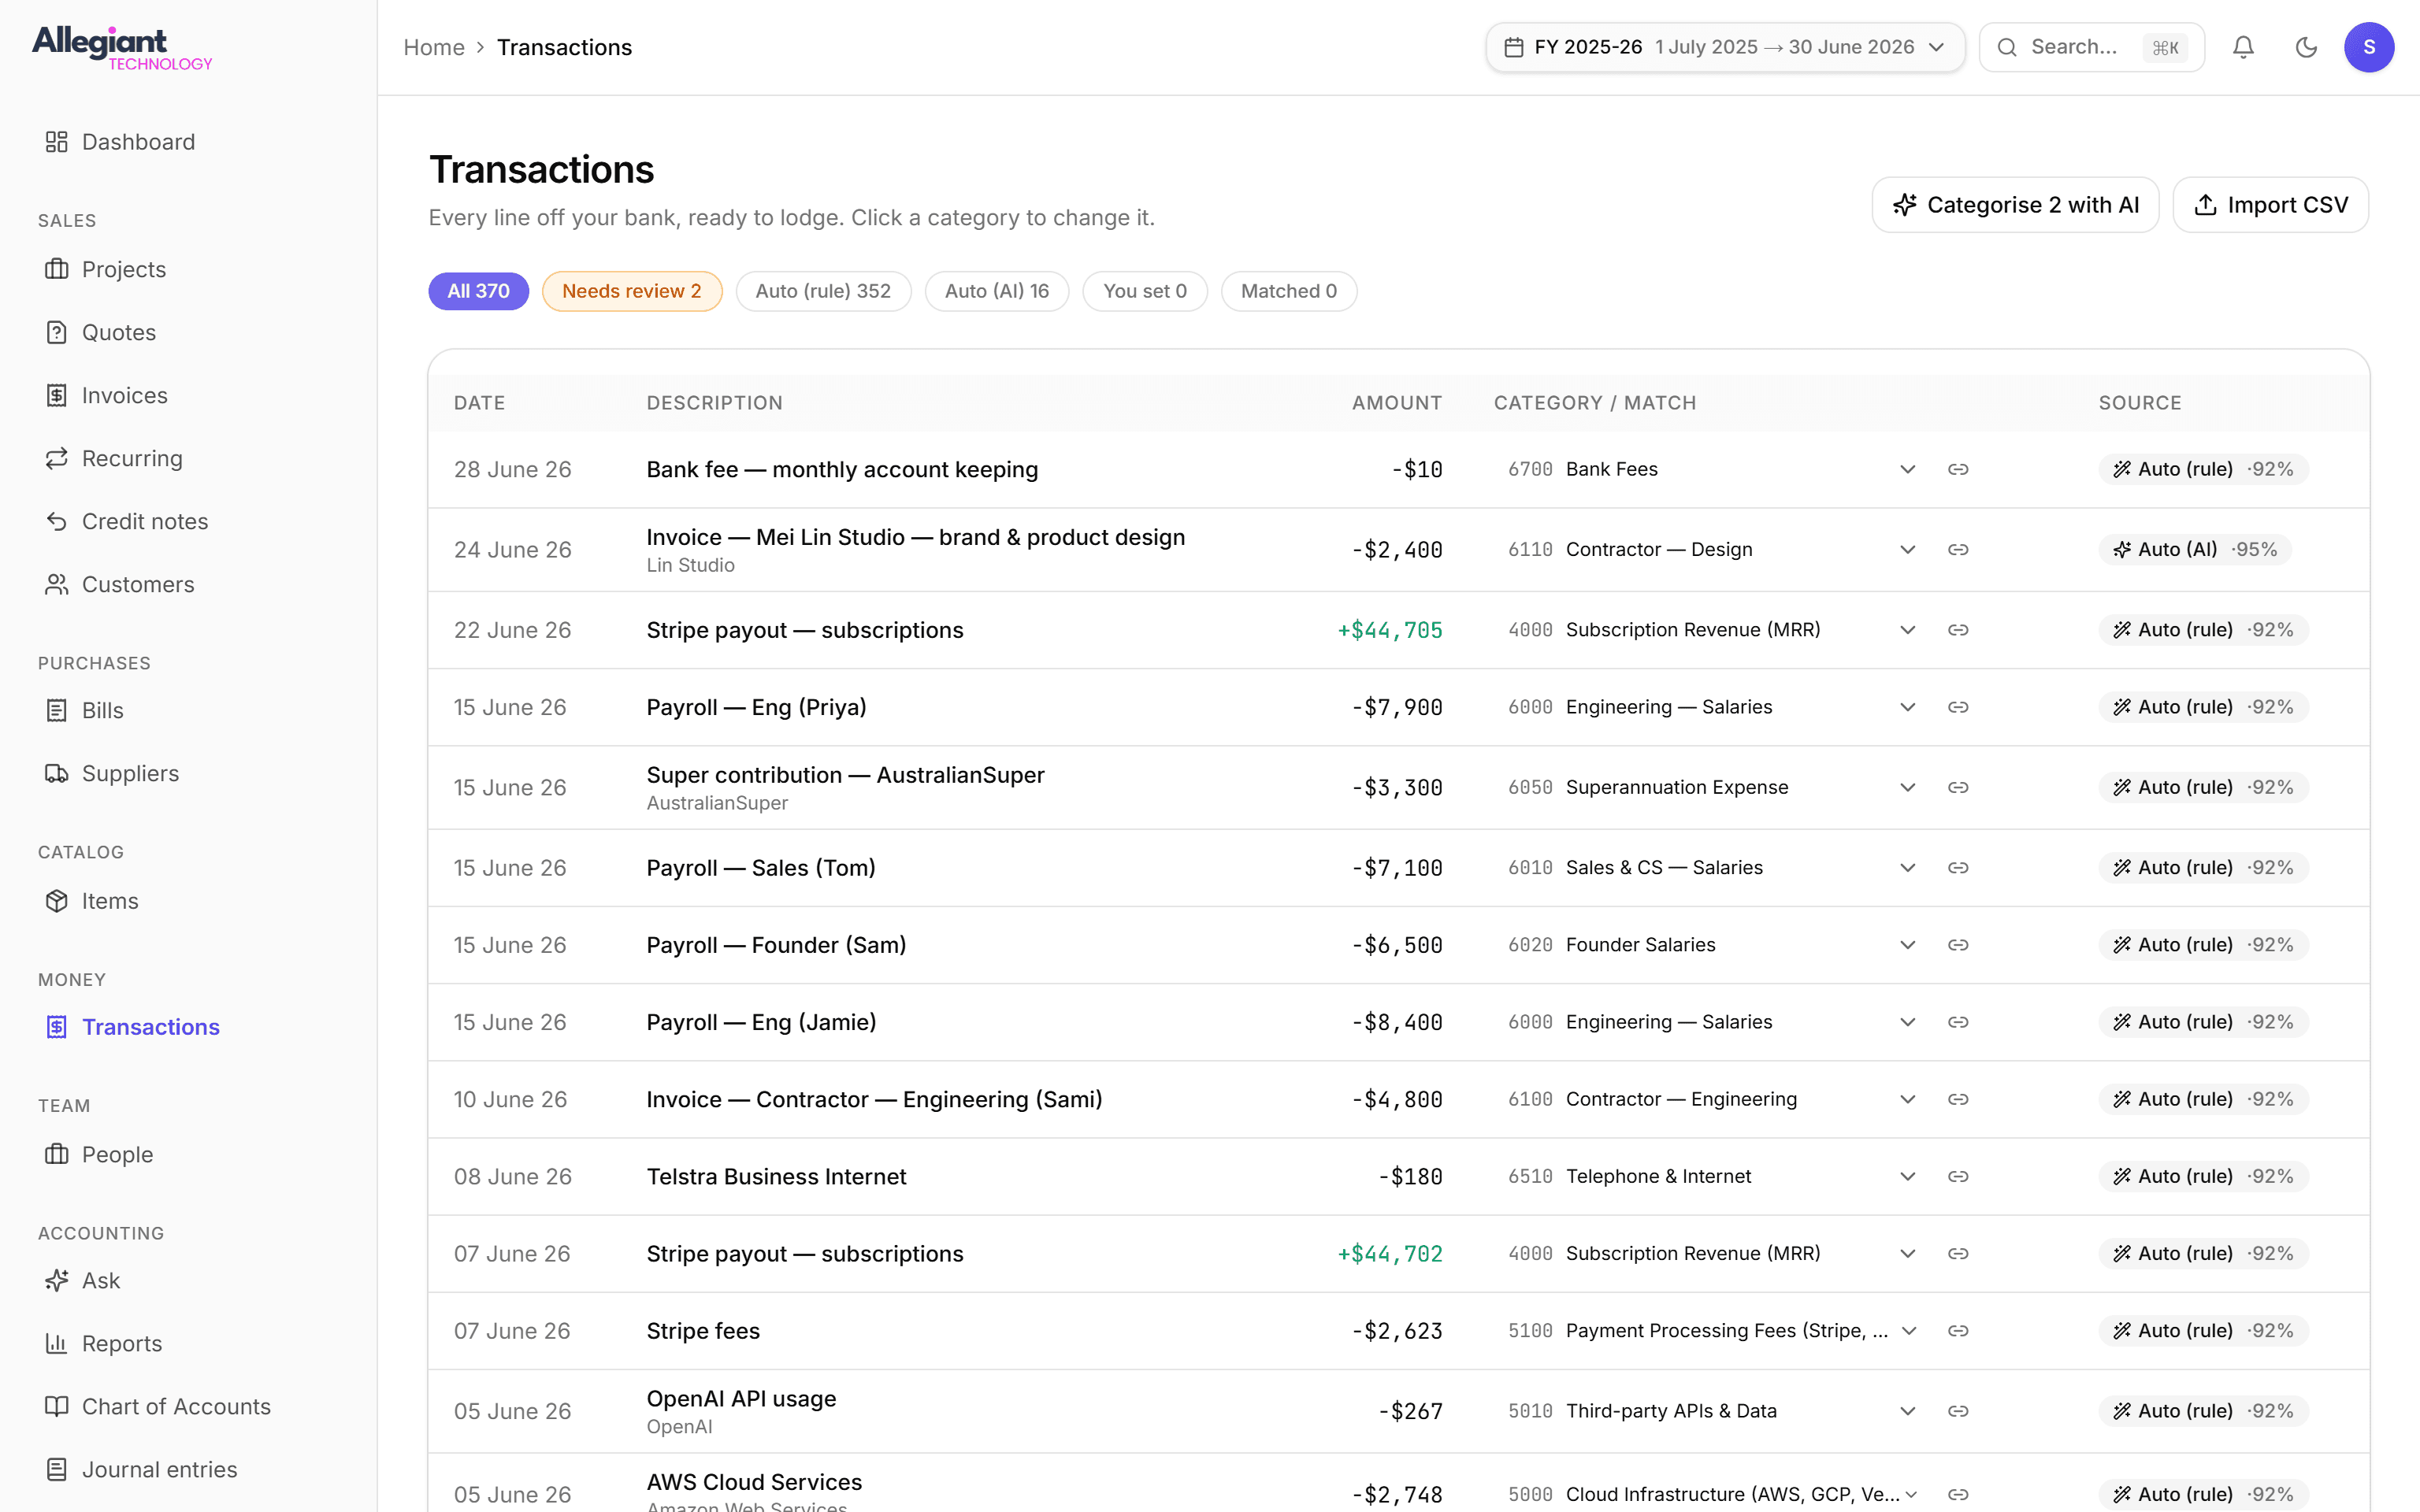Click the link icon for Contractor Engineering (Sami)
Viewport: 2420px width, 1512px height.
click(x=1958, y=1099)
